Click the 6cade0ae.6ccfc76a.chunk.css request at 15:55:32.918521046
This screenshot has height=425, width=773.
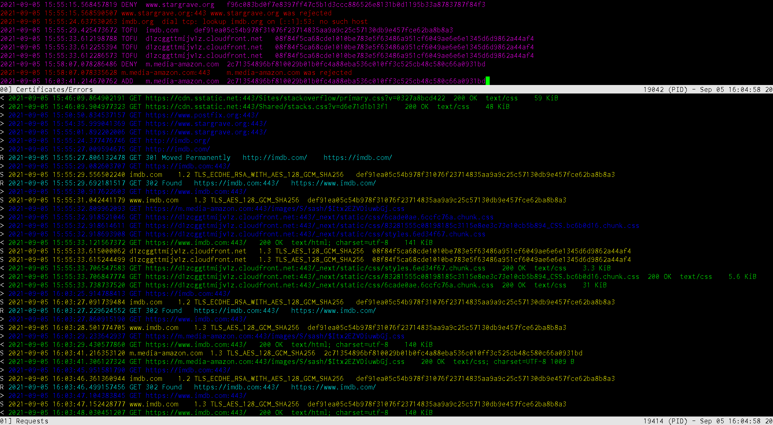click(319, 217)
